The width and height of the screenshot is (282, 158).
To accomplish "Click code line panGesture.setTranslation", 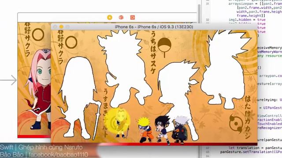I will pos(251,152).
